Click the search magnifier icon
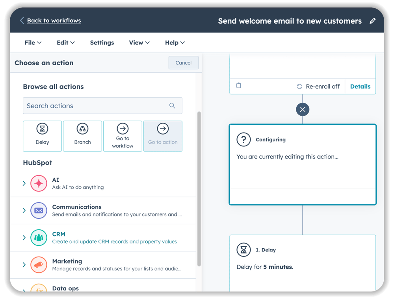This screenshot has width=394, height=299. click(x=172, y=105)
